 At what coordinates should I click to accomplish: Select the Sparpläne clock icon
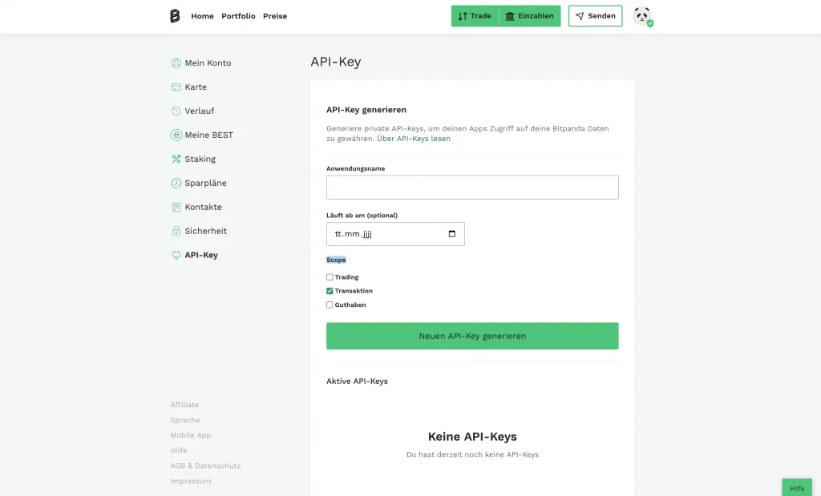pyautogui.click(x=176, y=183)
